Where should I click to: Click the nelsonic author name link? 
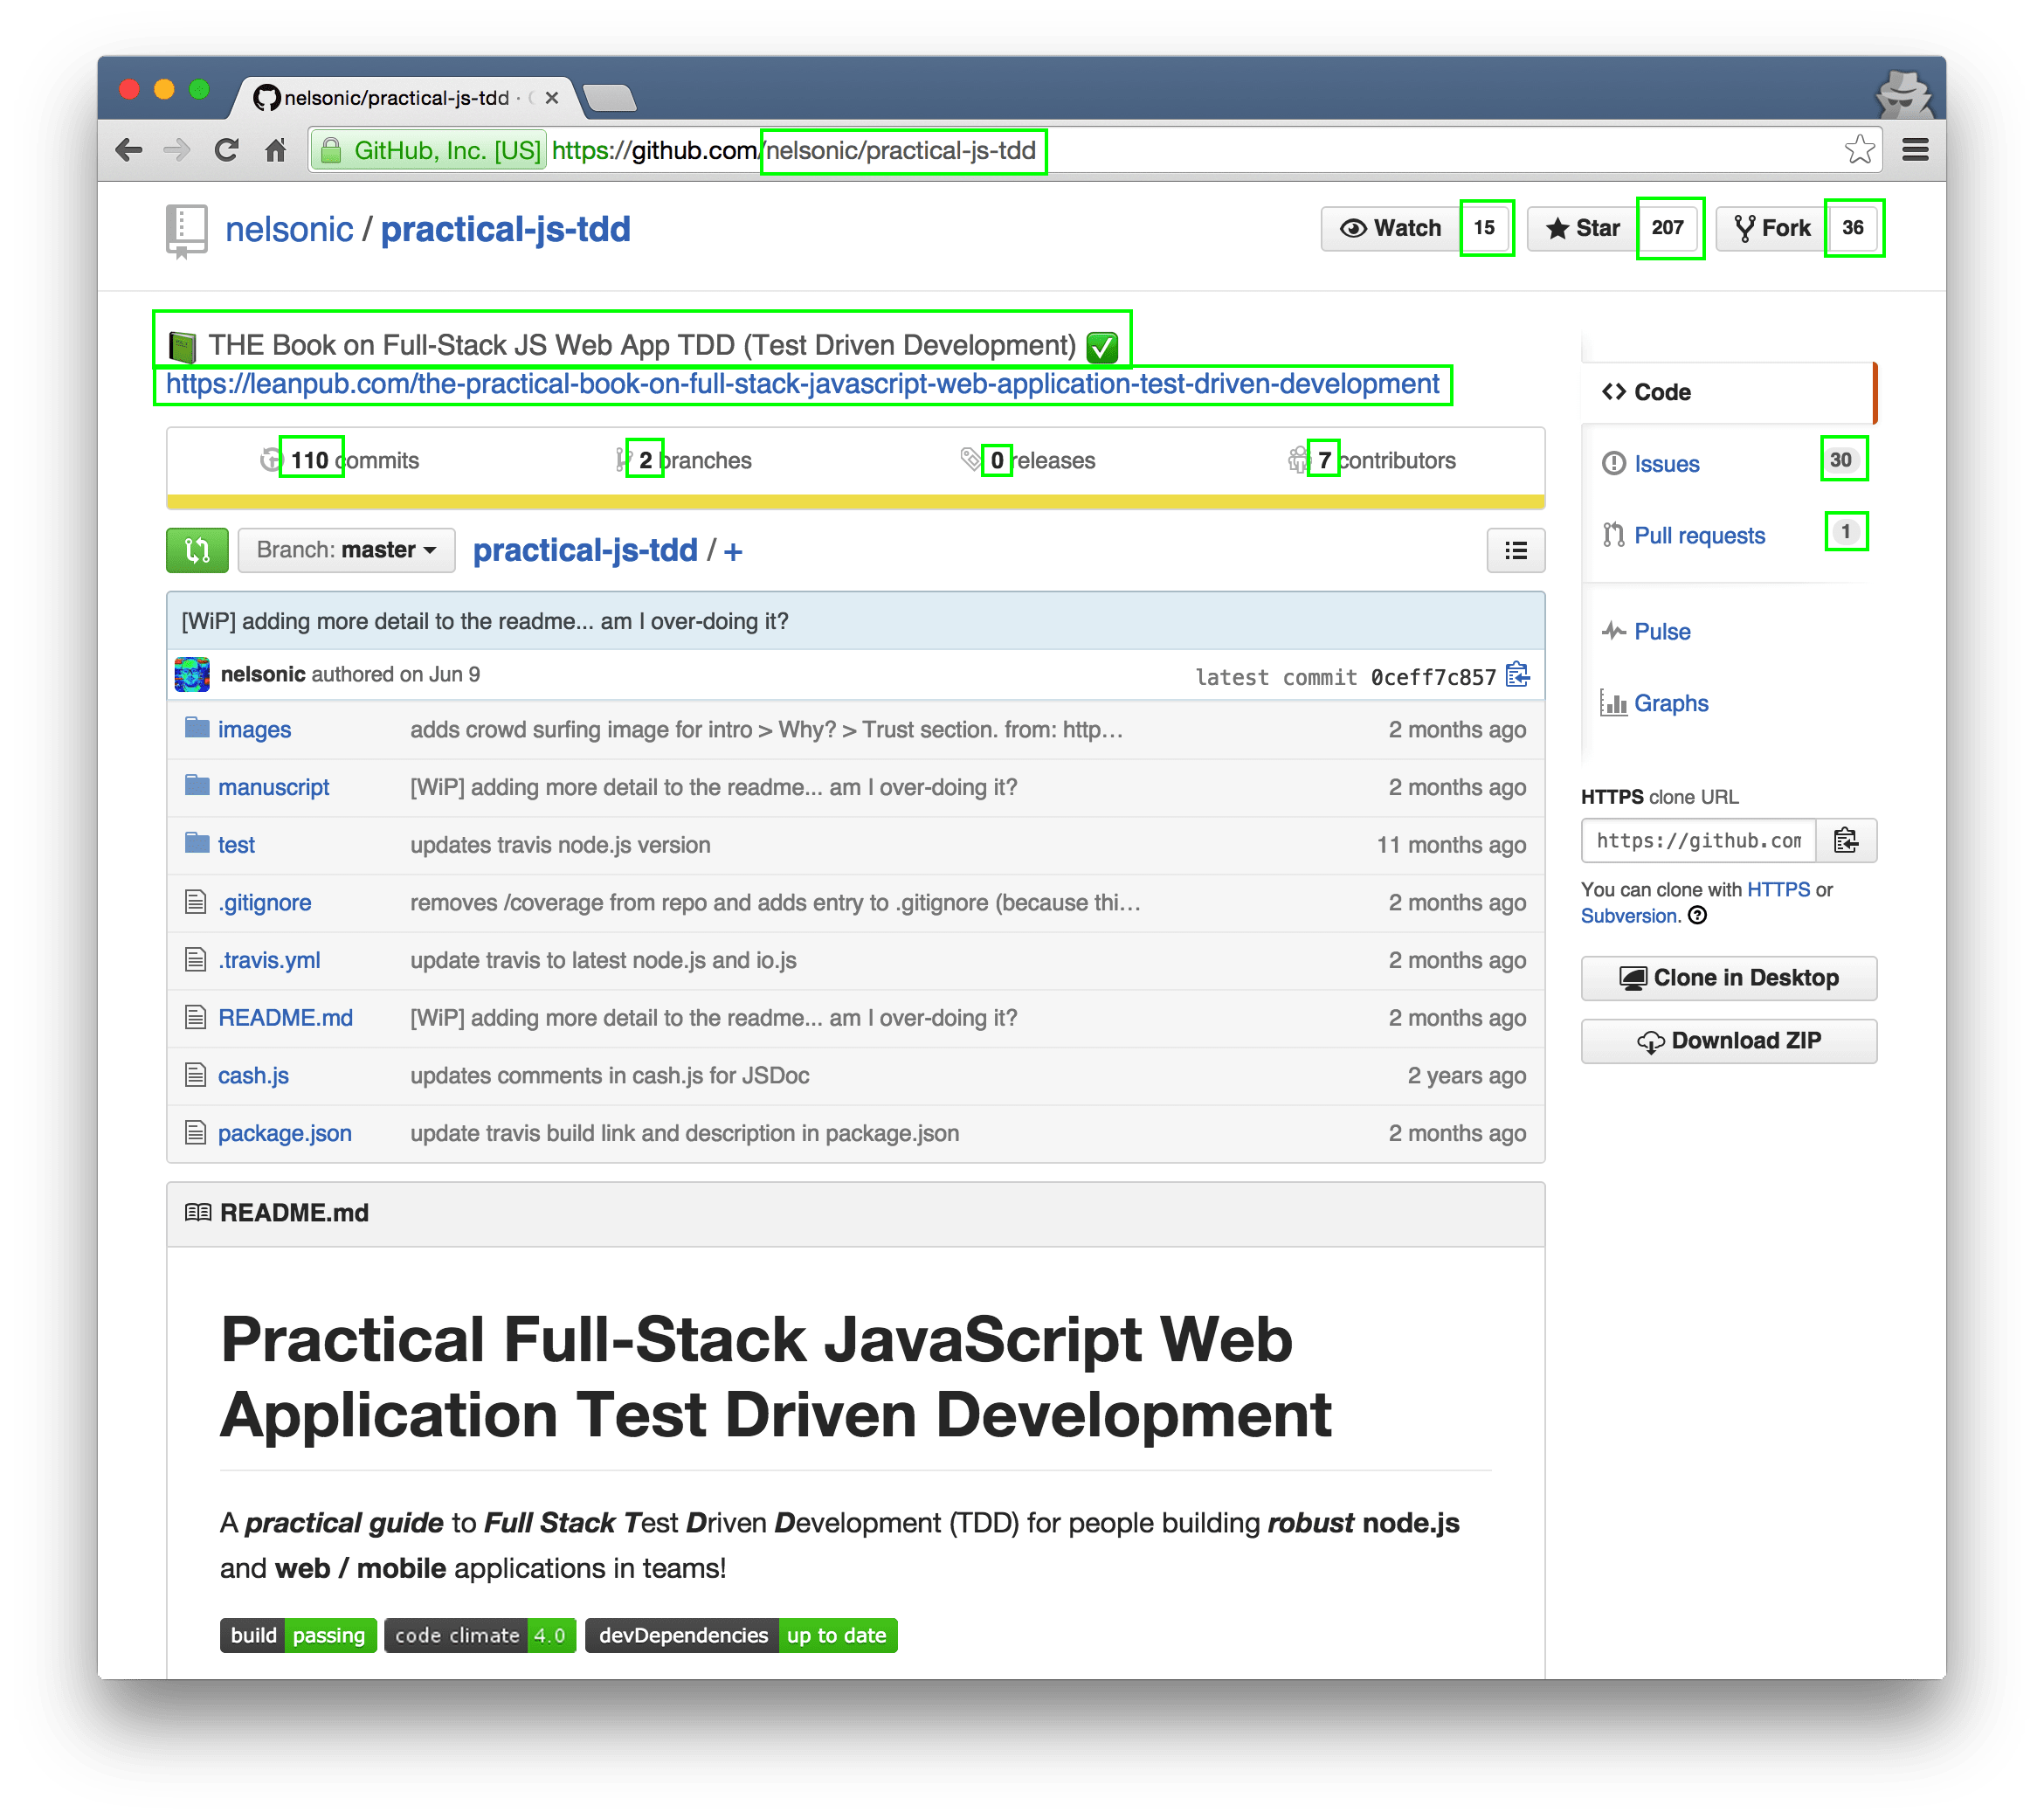pos(263,674)
